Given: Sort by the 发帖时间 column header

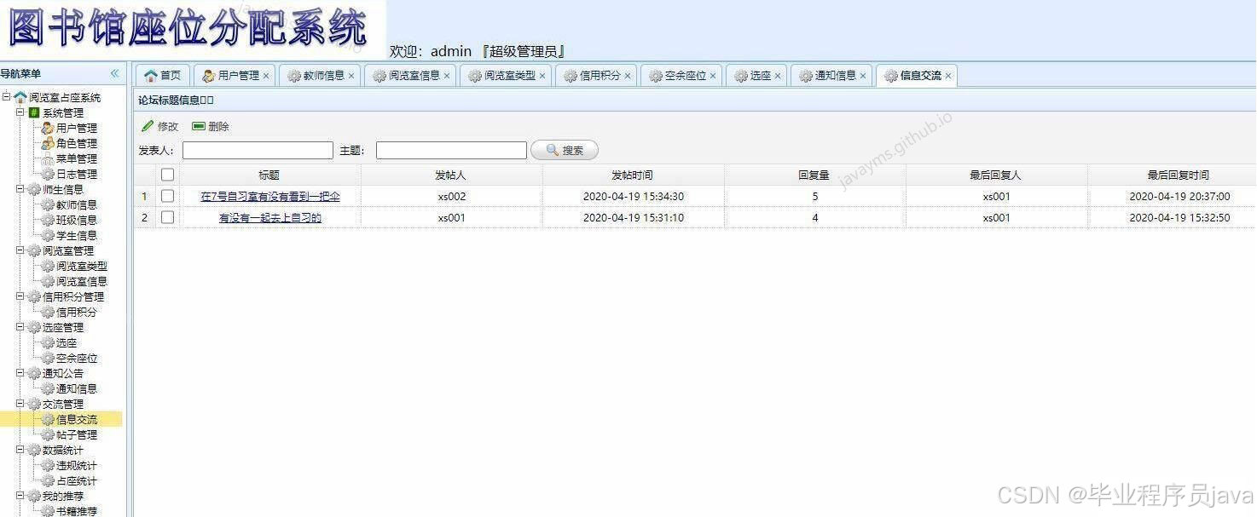Looking at the screenshot, I should 633,175.
